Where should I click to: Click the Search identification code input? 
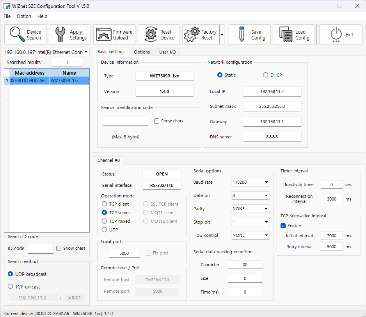point(126,121)
